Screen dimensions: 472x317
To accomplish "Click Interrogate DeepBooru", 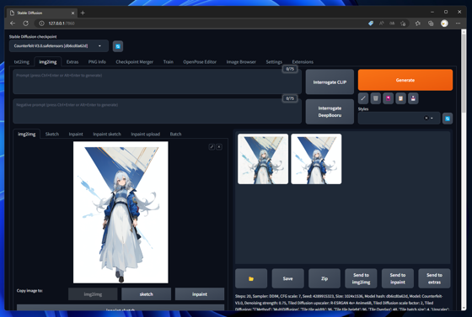I will [x=330, y=112].
